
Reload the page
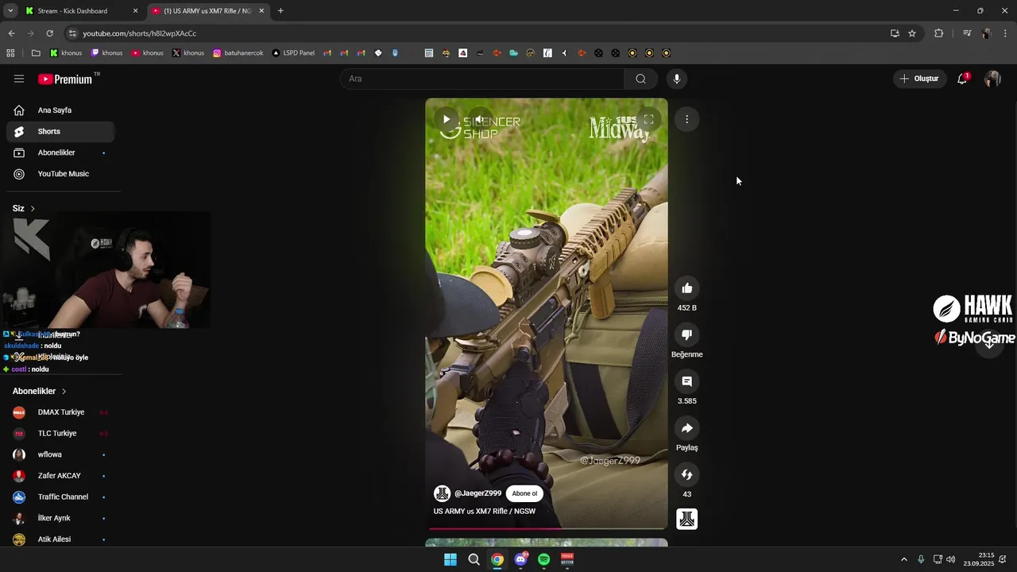click(49, 33)
